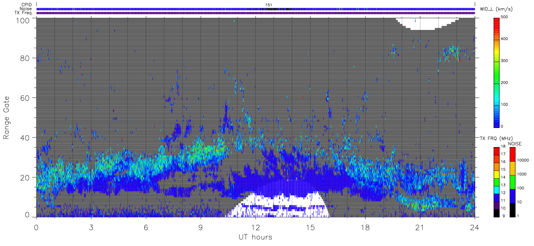Click range gate tick label 20
This screenshot has height=246, width=534.
[26, 177]
